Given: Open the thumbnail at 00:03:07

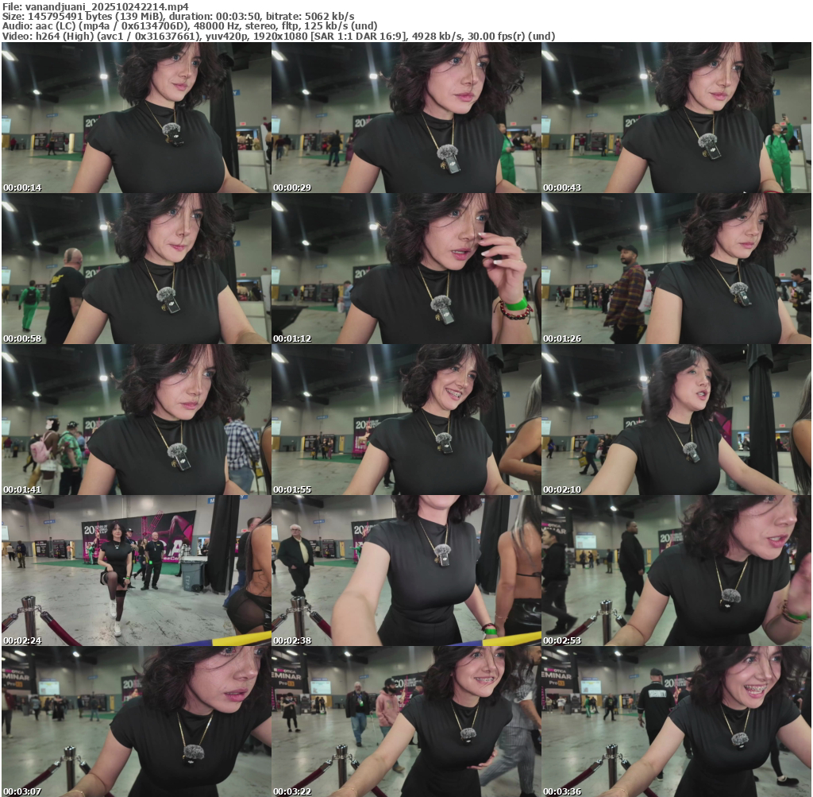Looking at the screenshot, I should tap(136, 722).
